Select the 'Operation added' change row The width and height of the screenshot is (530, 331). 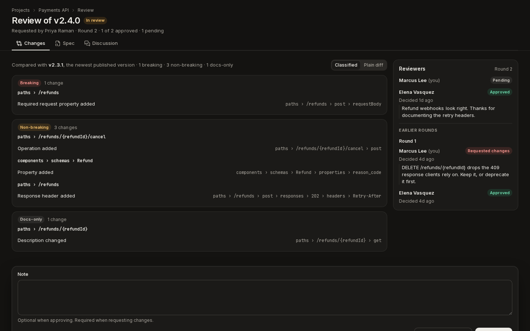point(199,149)
